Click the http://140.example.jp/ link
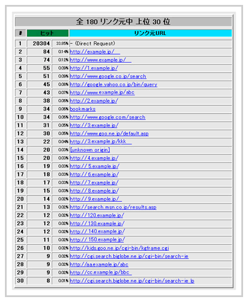The height and width of the screenshot is (302, 248). point(97,232)
